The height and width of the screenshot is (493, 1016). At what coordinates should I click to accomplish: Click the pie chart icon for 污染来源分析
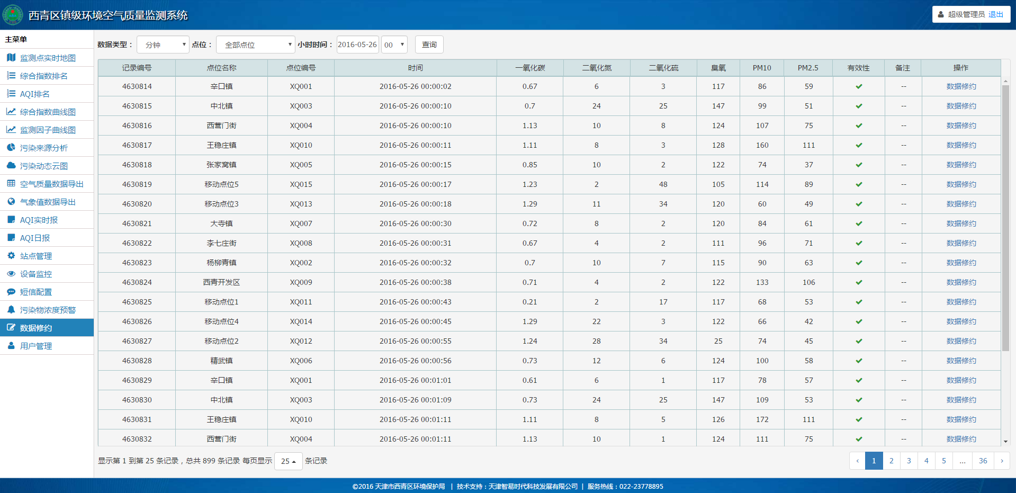[11, 148]
